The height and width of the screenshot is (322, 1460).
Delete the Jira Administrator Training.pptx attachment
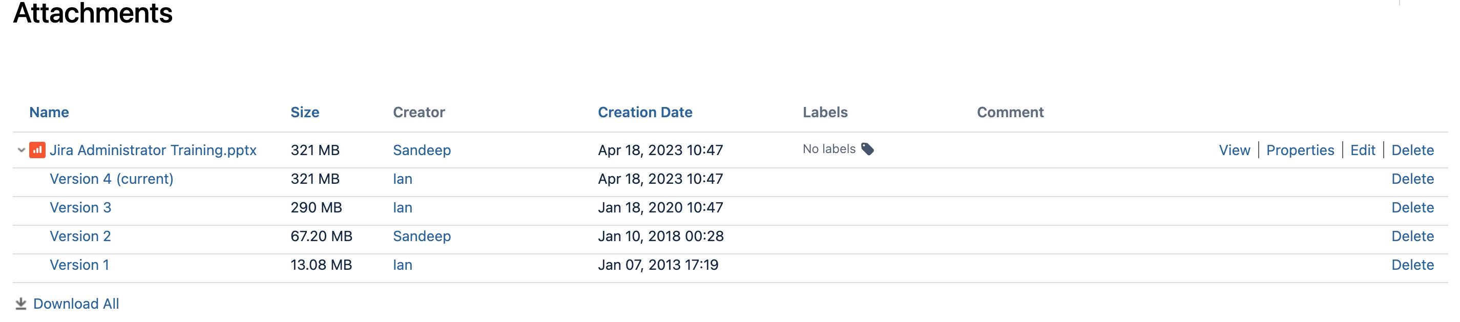click(1412, 150)
